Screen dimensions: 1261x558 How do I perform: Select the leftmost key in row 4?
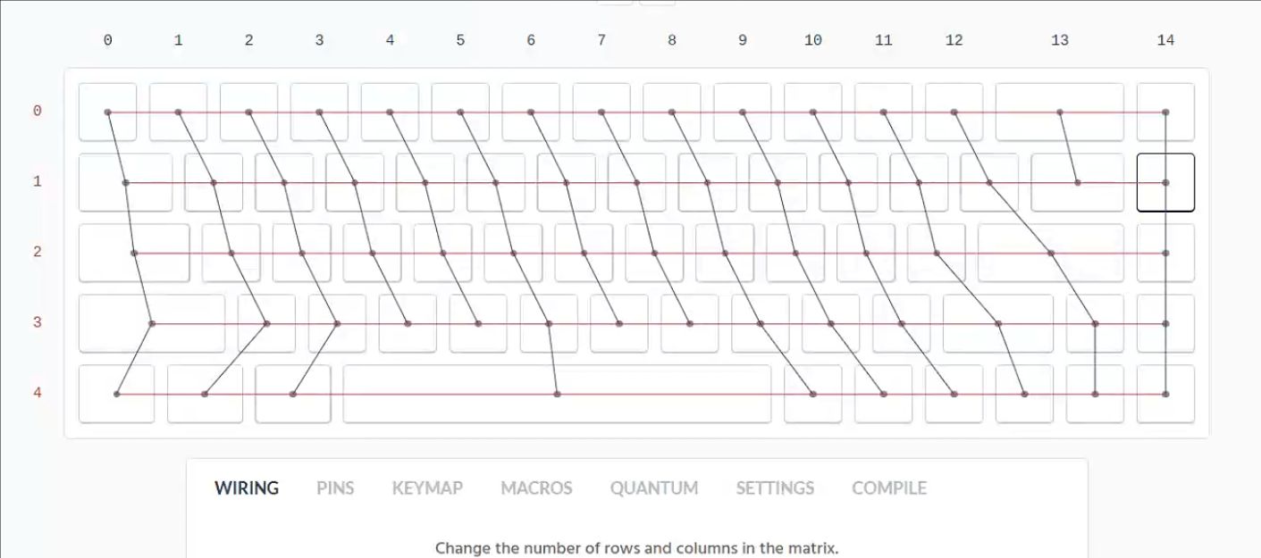pyautogui.click(x=116, y=394)
